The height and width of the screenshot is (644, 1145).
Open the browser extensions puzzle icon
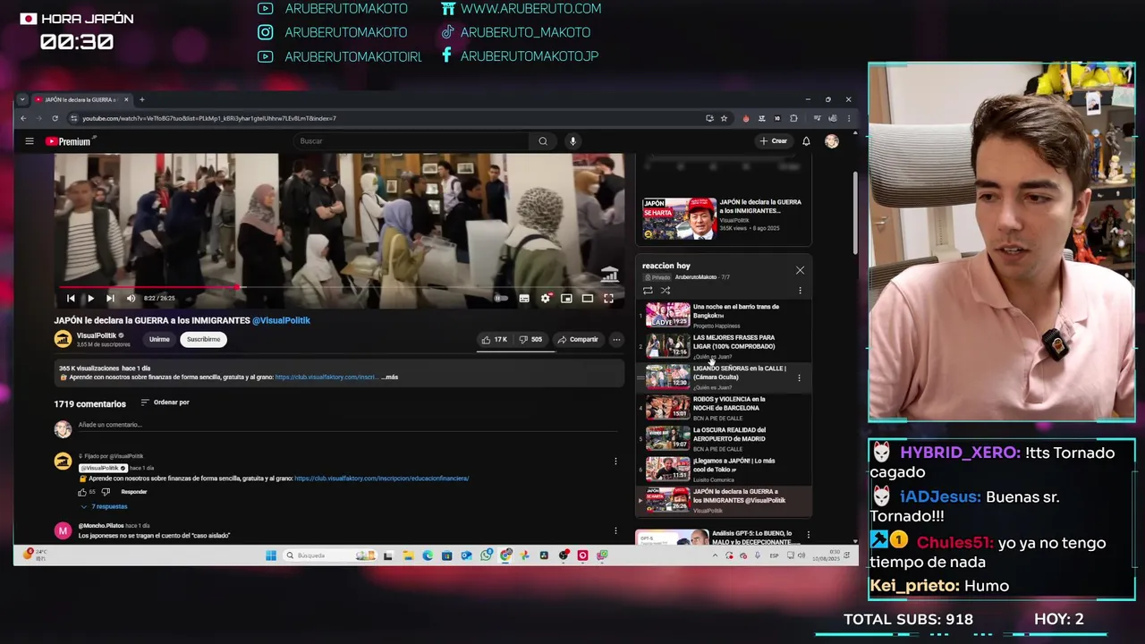pos(793,118)
